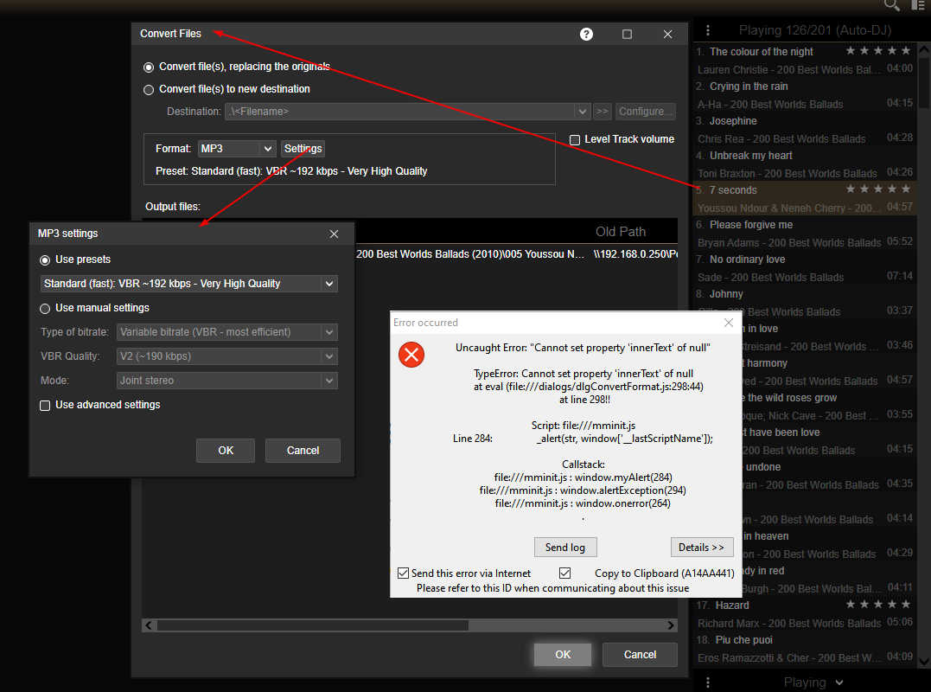Toggle the panel layout icon in top-right corner
The height and width of the screenshot is (692, 931).
[918, 5]
